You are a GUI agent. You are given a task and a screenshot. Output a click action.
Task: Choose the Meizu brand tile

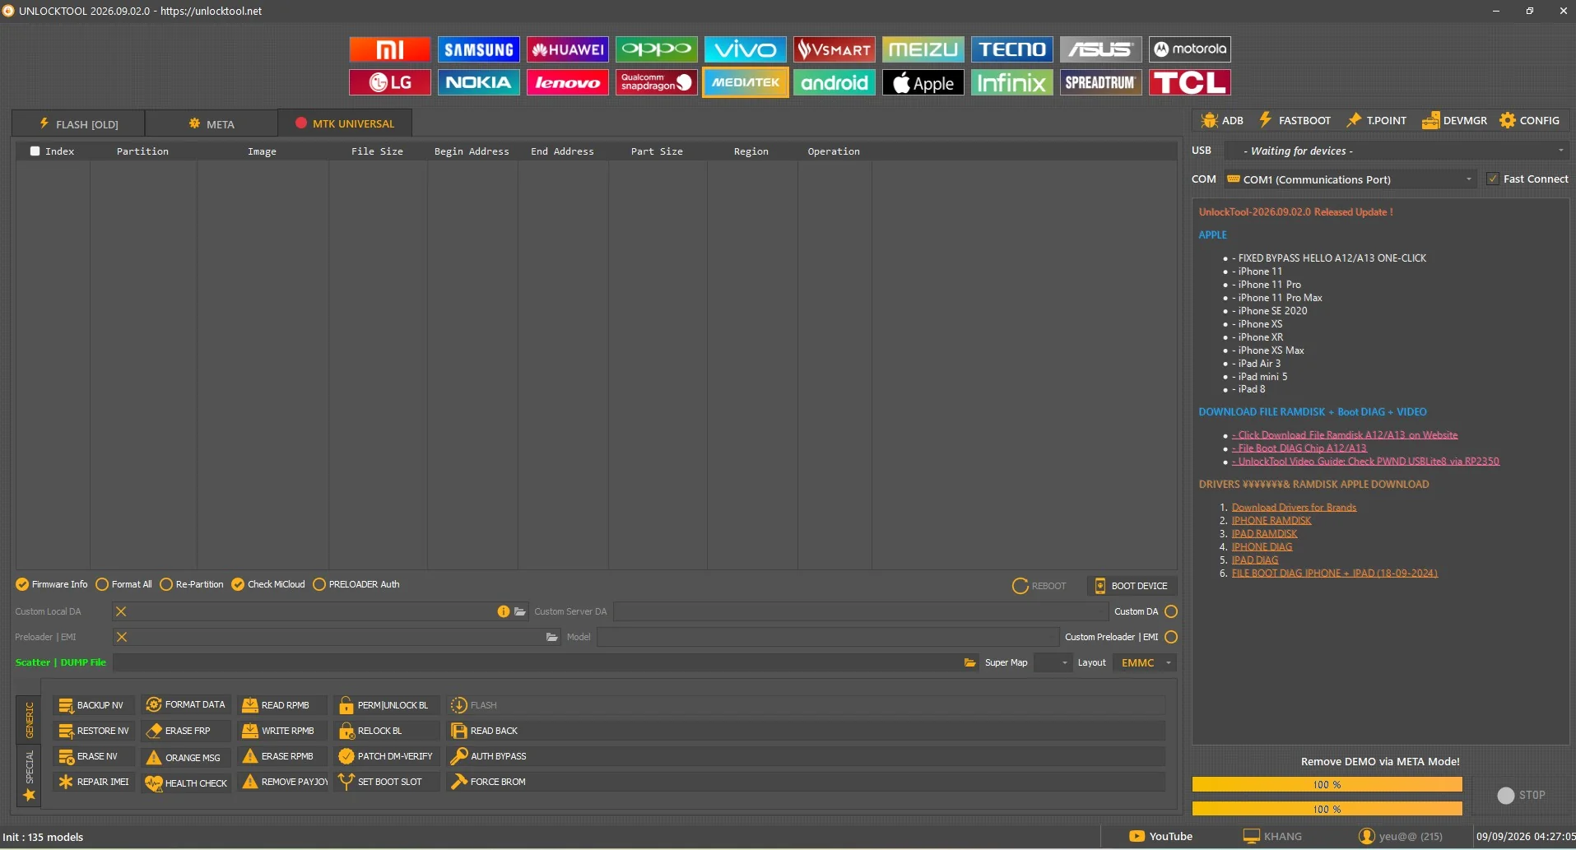coord(923,49)
